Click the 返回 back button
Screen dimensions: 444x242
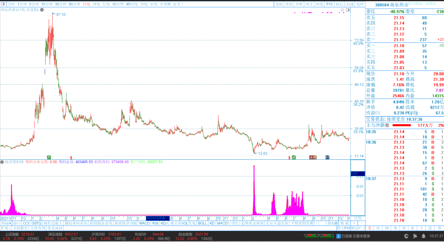[x=360, y=4]
